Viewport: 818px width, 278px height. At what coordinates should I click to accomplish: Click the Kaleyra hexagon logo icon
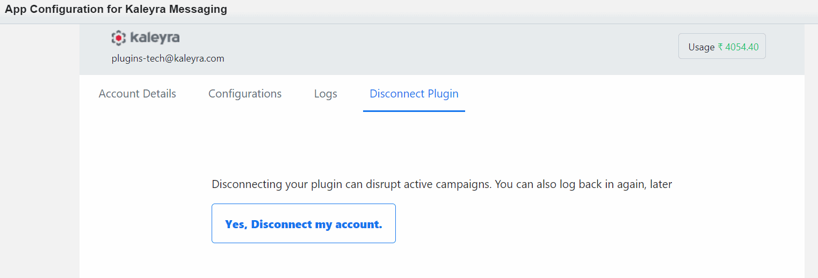click(x=118, y=37)
